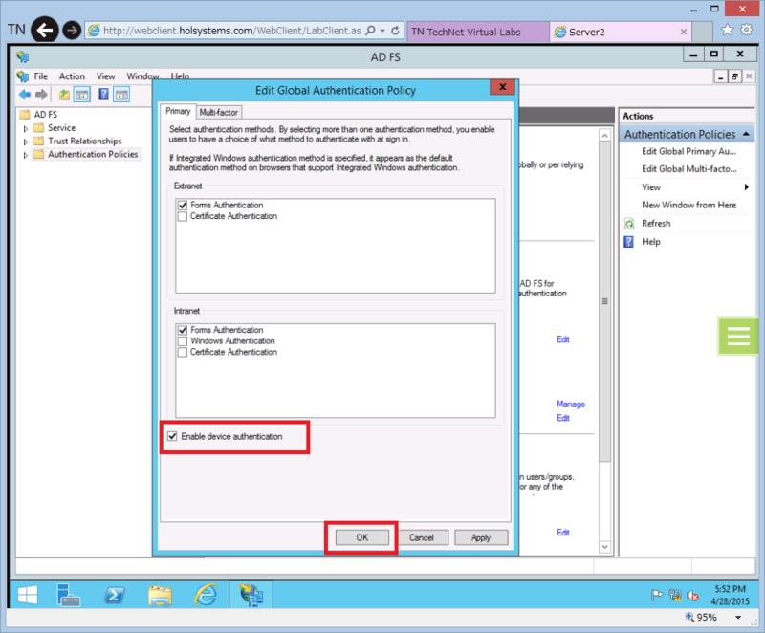Refresh the browser page via address bar icon
The height and width of the screenshot is (633, 765).
pyautogui.click(x=395, y=31)
